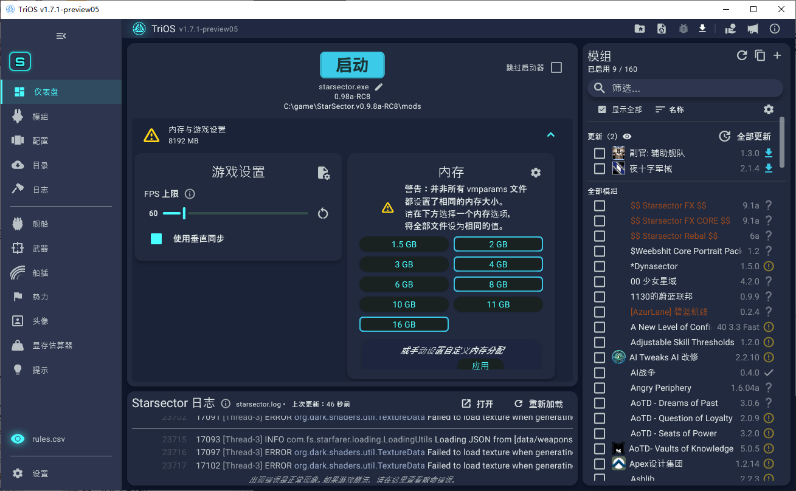Add a mod with the plus icon

point(777,55)
